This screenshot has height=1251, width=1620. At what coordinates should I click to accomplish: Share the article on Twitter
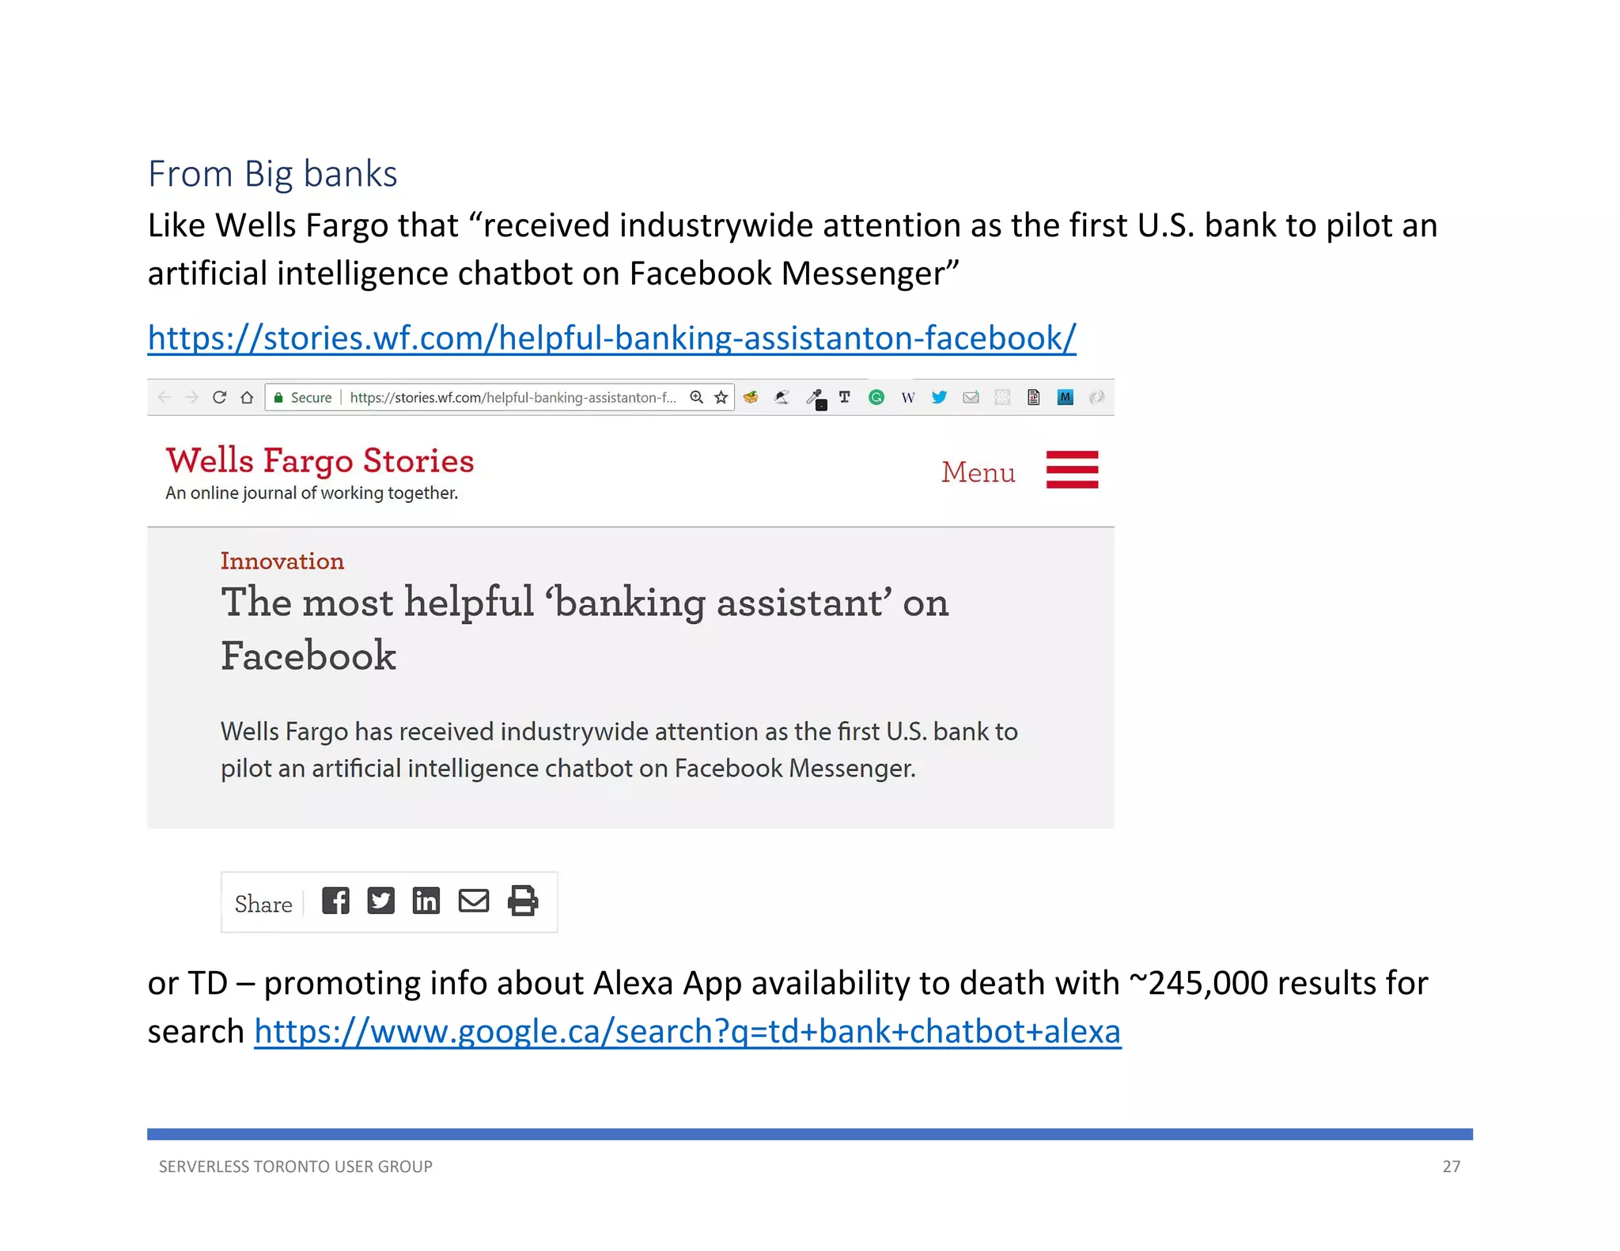380,901
